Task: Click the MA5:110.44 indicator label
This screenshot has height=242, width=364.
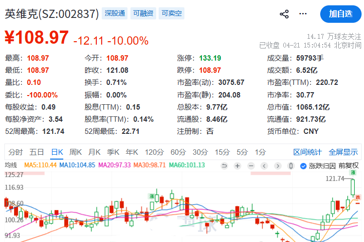Action: click(x=40, y=165)
